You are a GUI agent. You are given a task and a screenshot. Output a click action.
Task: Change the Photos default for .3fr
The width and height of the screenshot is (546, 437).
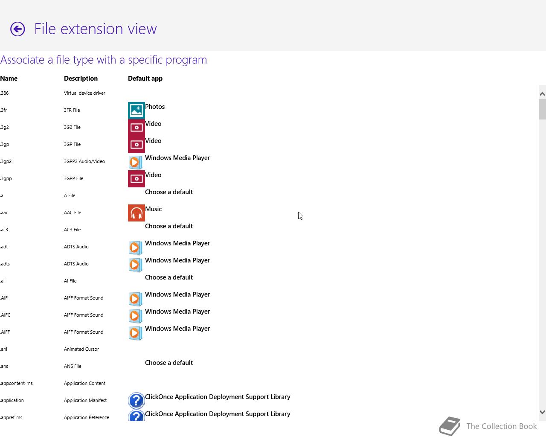pos(155,107)
